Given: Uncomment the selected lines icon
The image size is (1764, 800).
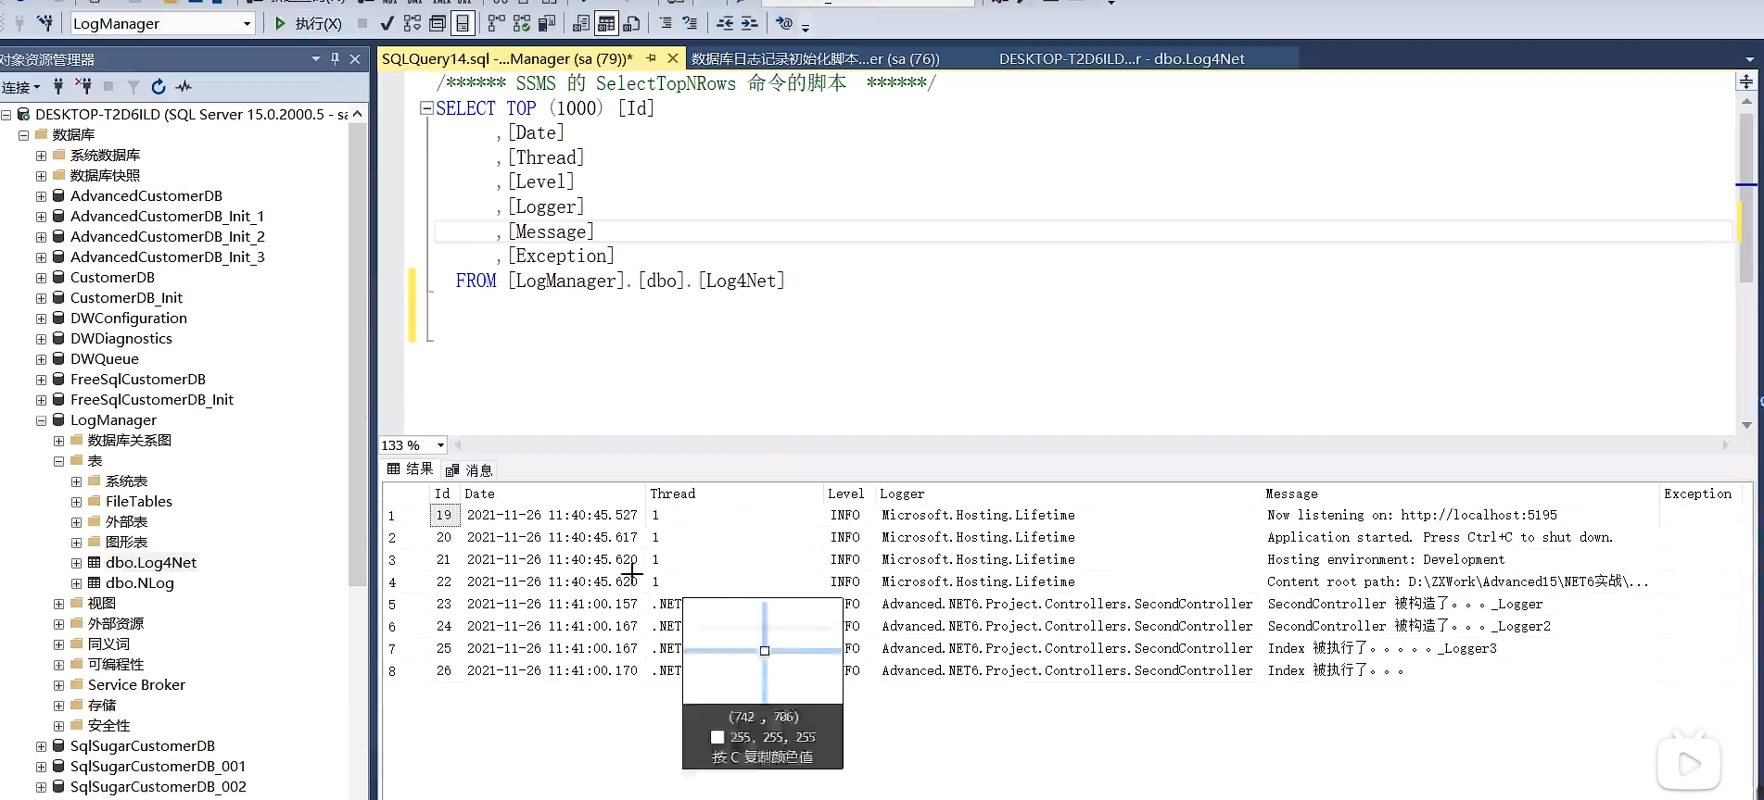Looking at the screenshot, I should (690, 23).
